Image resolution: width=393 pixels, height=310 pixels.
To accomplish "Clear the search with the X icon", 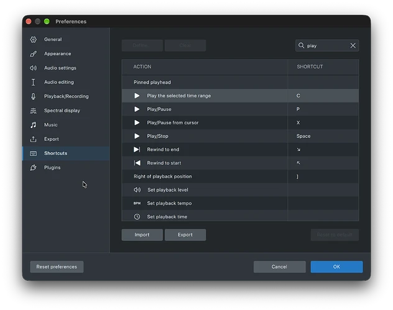I will (x=353, y=45).
